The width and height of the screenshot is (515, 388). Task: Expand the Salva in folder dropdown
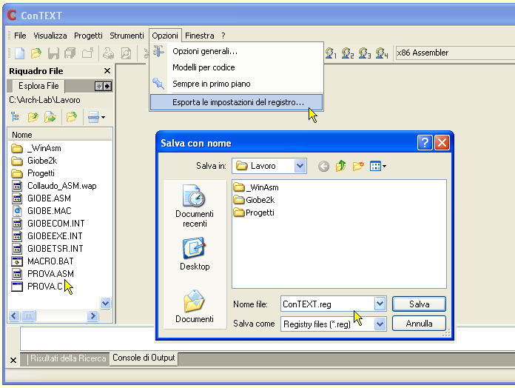tap(300, 166)
